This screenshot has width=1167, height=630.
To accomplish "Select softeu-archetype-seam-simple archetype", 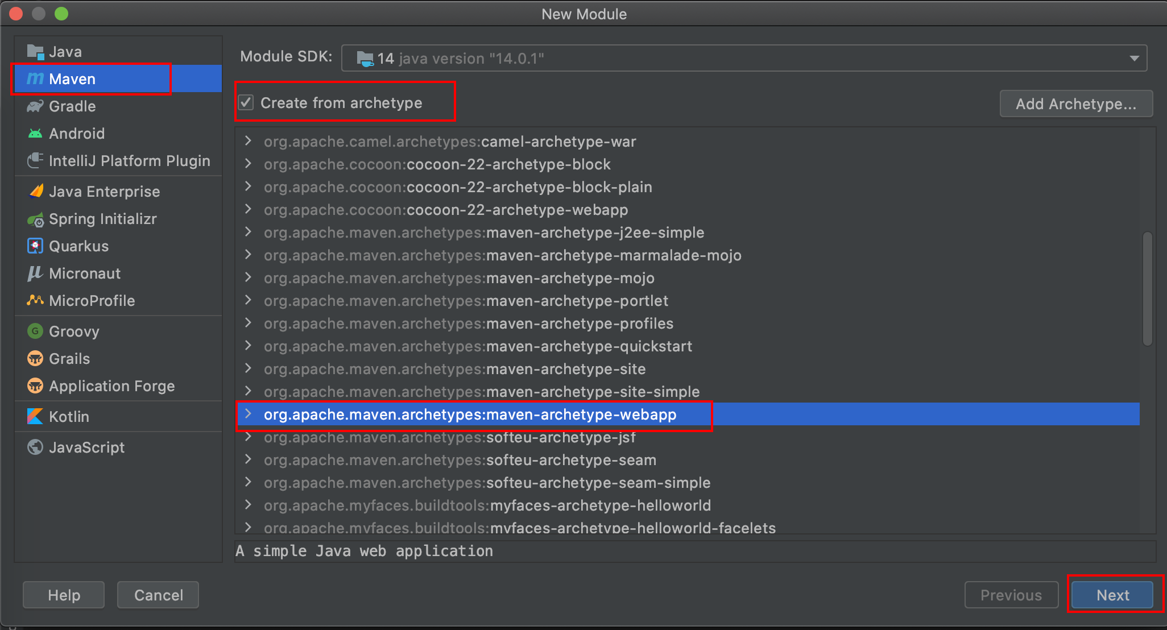I will pos(687,482).
